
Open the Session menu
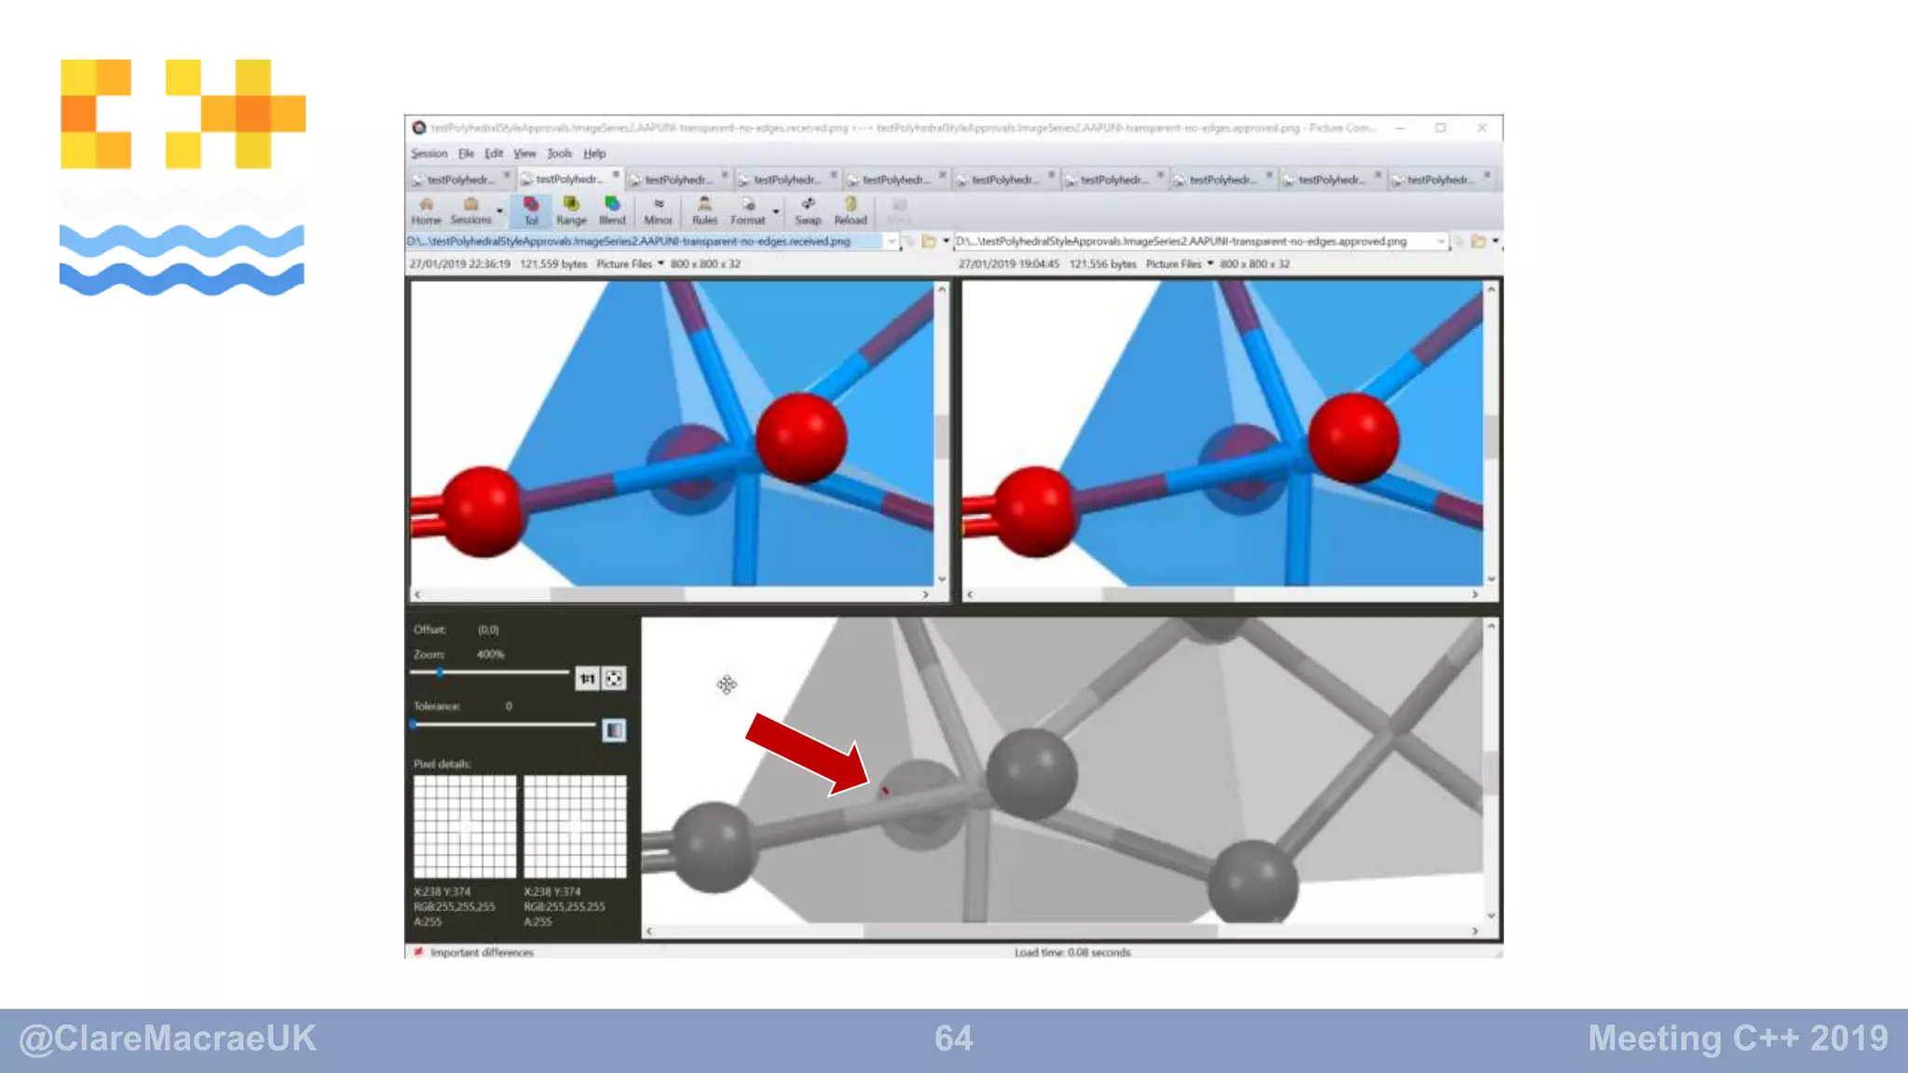pyautogui.click(x=429, y=154)
